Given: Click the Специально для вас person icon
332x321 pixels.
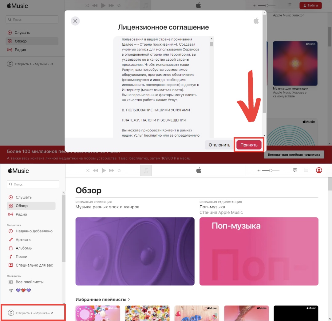Looking at the screenshot, I should coord(10,265).
